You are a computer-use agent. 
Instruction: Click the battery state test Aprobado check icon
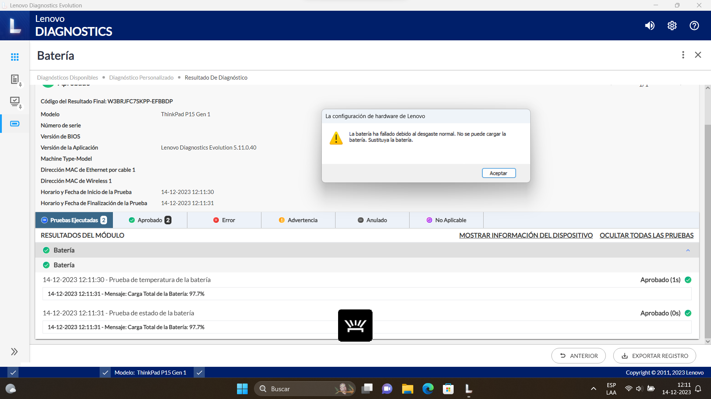(x=688, y=313)
